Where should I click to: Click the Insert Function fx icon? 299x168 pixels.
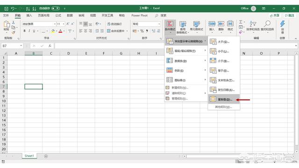[x=50, y=46]
